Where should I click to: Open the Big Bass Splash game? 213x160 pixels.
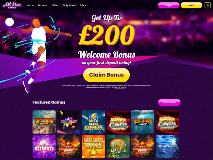click(x=44, y=122)
